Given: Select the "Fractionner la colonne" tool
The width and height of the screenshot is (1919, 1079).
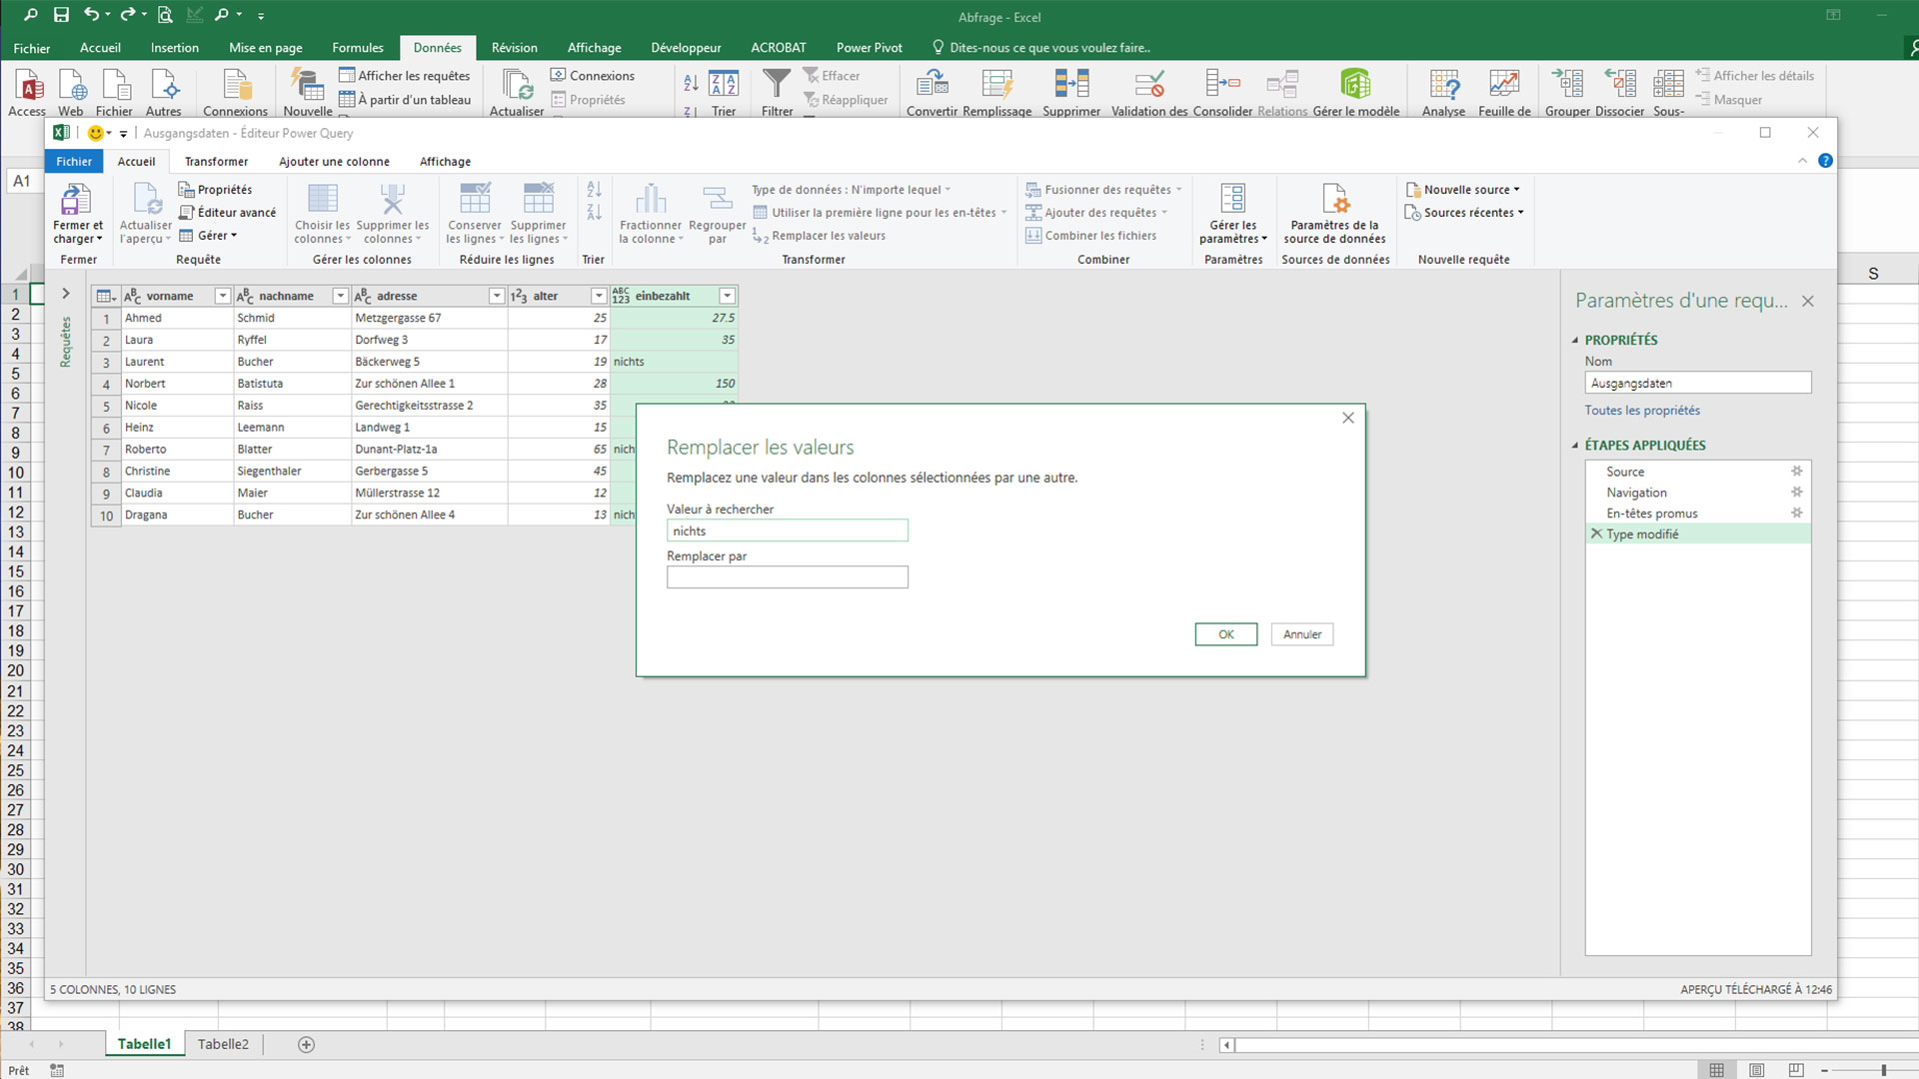Looking at the screenshot, I should click(x=649, y=213).
